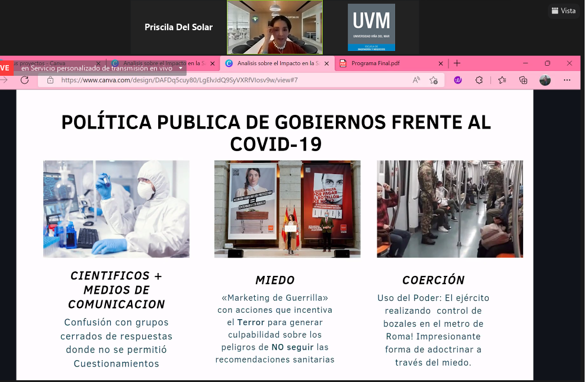Click the Confusión con grupos cerrados paragraph
587x382 pixels.
click(x=117, y=343)
